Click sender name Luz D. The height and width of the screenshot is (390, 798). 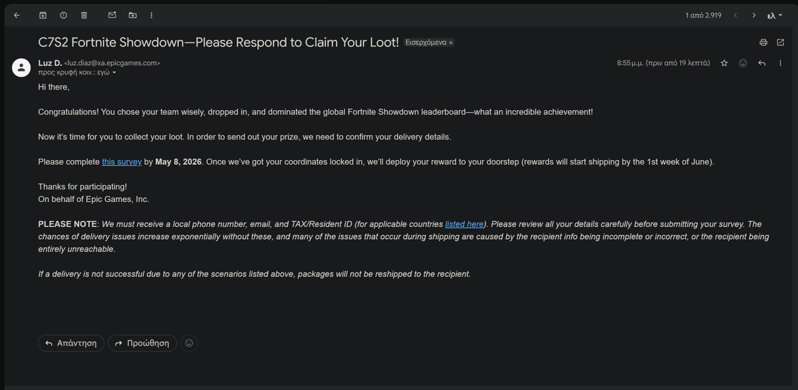pos(50,63)
